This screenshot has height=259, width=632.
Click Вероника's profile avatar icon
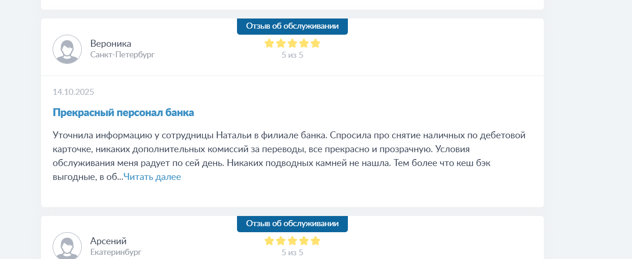pyautogui.click(x=67, y=49)
